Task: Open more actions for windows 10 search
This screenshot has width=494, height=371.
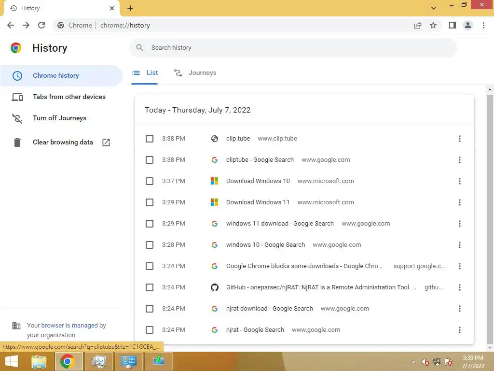Action: [460, 245]
